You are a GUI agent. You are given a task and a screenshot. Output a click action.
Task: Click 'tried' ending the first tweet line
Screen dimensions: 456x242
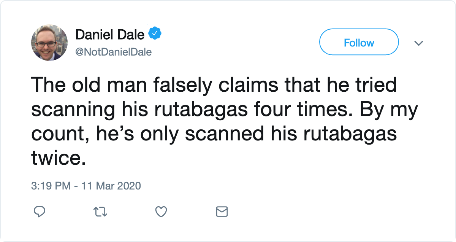(x=374, y=85)
